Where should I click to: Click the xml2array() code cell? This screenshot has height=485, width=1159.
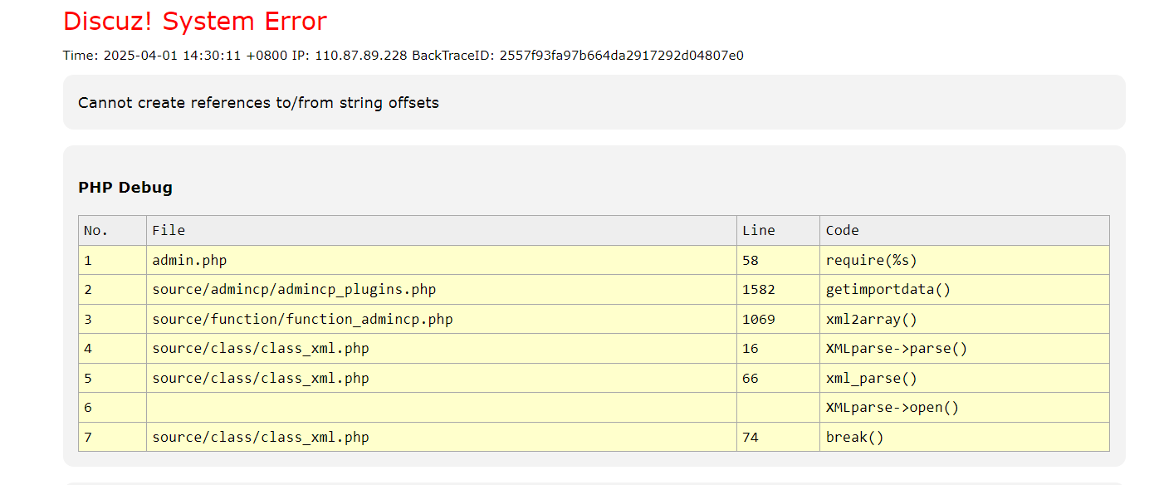click(x=965, y=319)
